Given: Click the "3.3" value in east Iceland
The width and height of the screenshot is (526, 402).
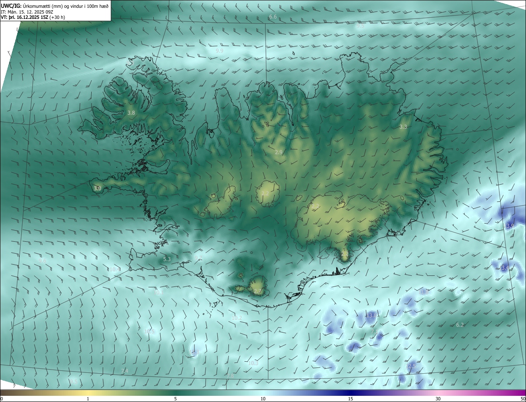Looking at the screenshot, I should point(403,127).
